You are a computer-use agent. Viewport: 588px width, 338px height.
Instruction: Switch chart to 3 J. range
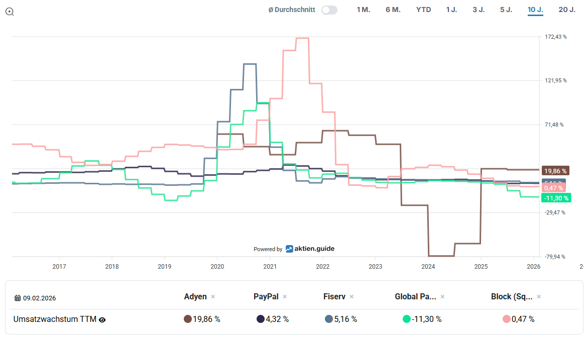pos(479,10)
